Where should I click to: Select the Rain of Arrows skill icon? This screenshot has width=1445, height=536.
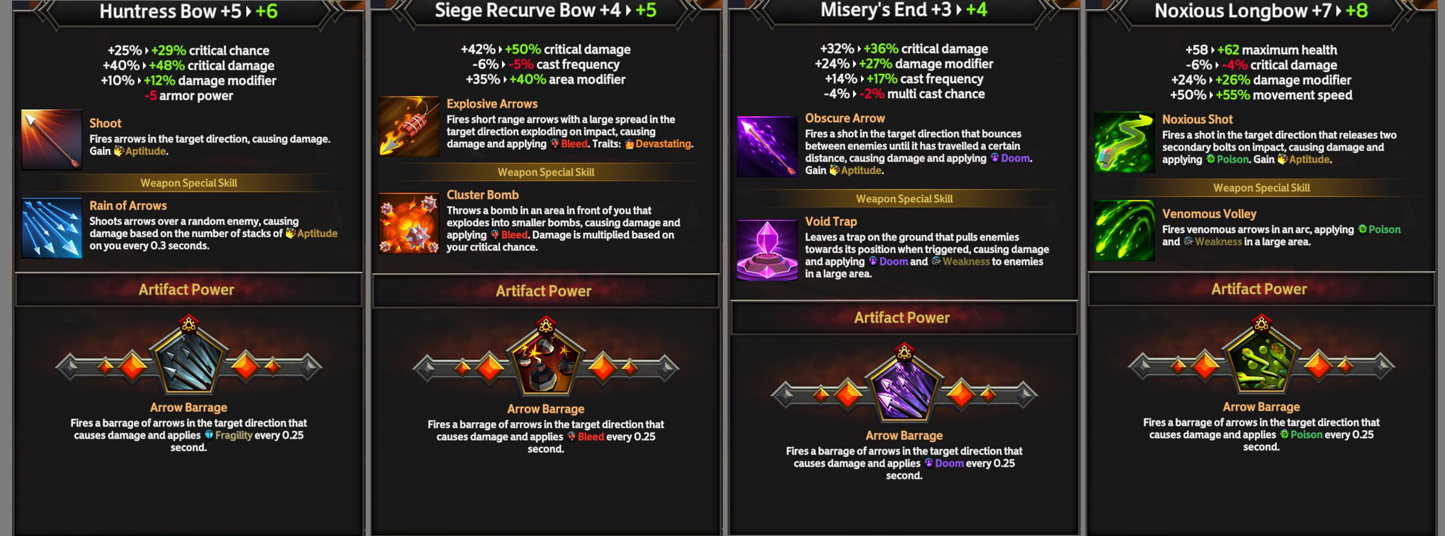(52, 228)
